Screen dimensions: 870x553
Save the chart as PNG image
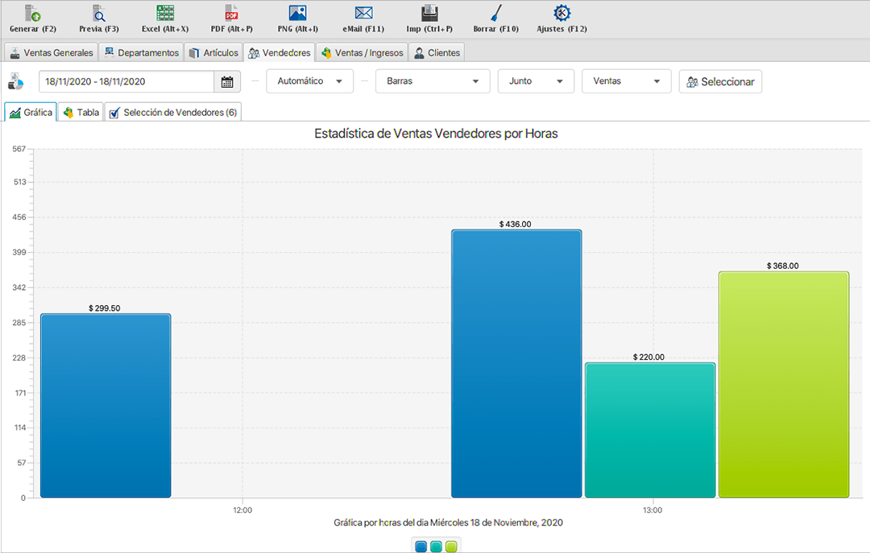[297, 14]
